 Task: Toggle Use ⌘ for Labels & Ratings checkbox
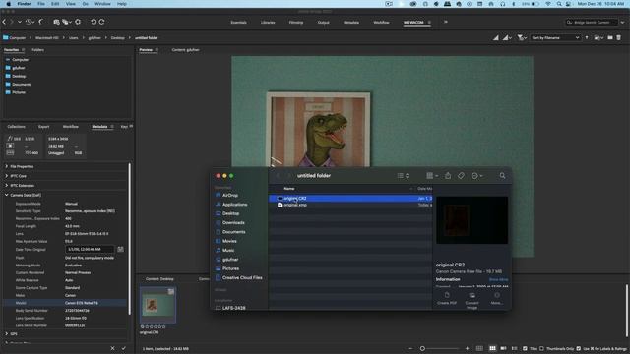click(x=579, y=348)
